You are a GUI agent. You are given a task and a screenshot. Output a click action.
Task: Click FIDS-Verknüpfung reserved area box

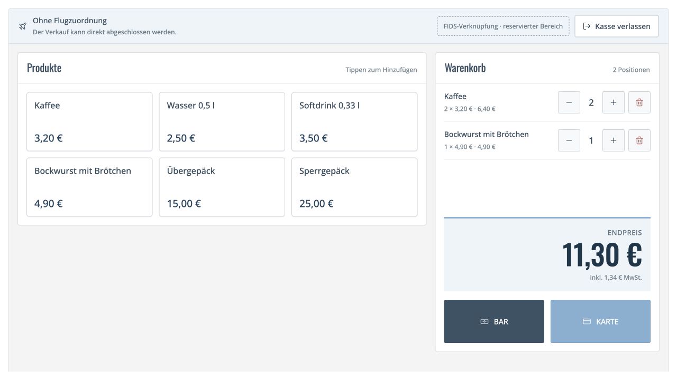pyautogui.click(x=503, y=26)
